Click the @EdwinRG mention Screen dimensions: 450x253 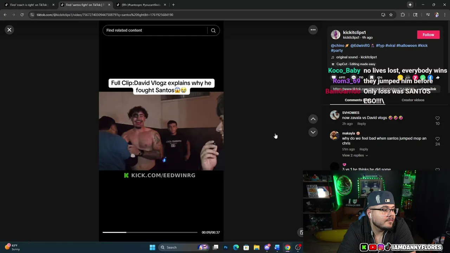[360, 46]
